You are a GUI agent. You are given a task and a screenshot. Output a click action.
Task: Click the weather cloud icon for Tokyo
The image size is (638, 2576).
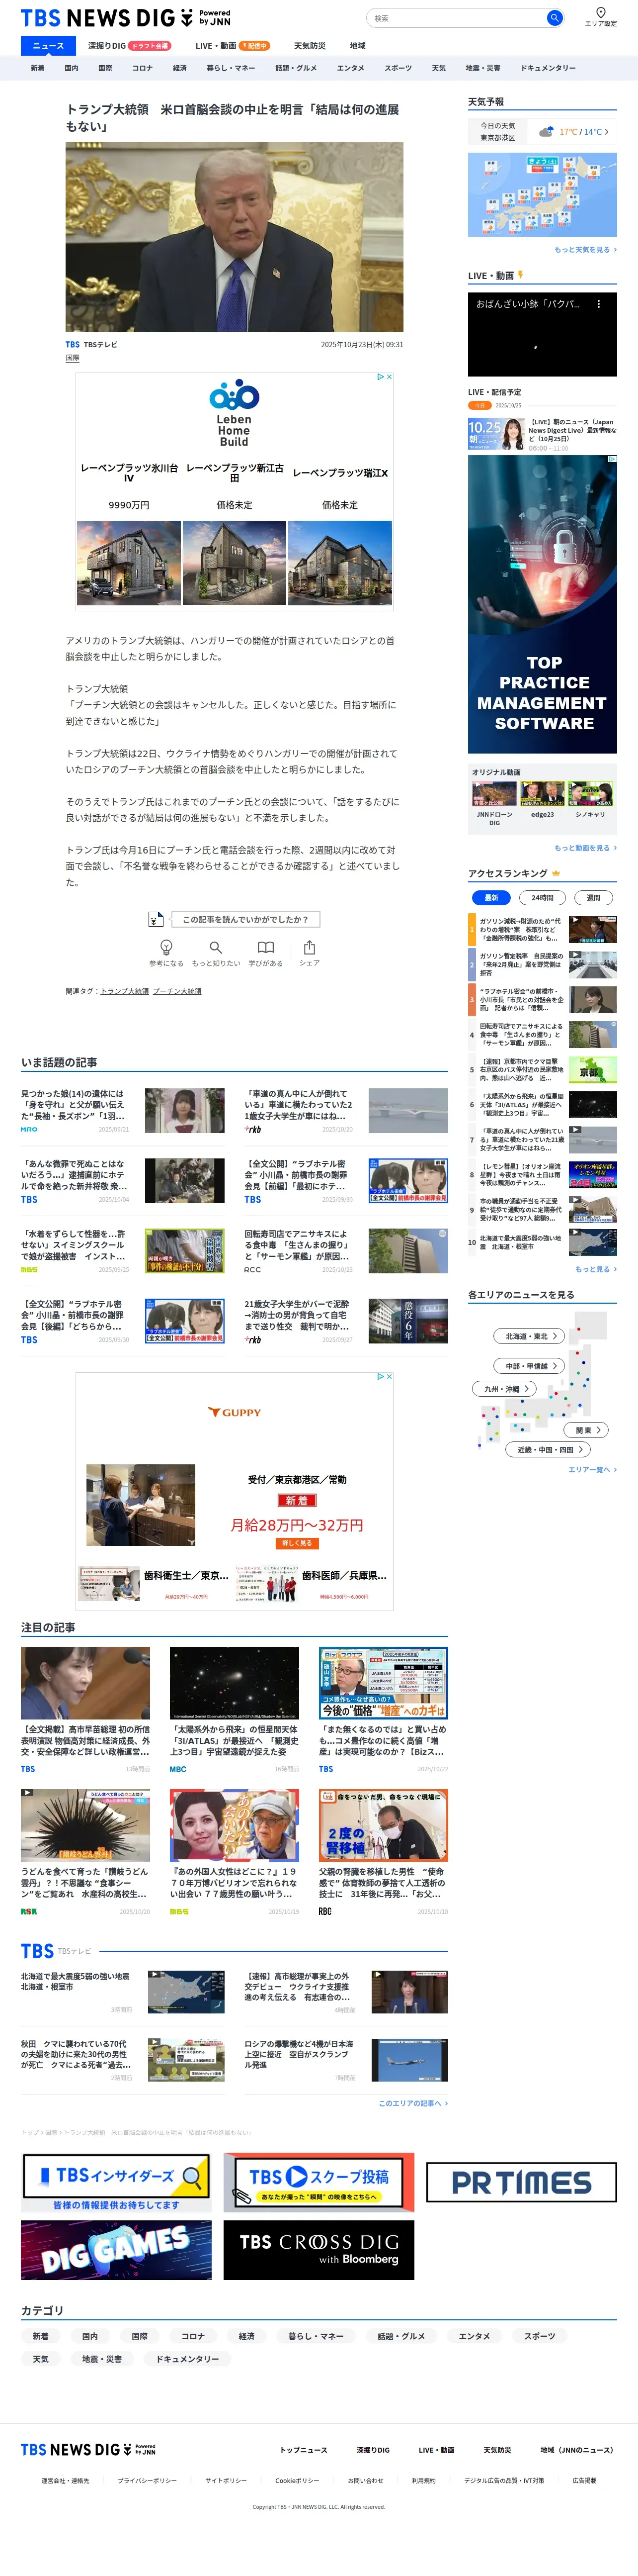pyautogui.click(x=546, y=132)
